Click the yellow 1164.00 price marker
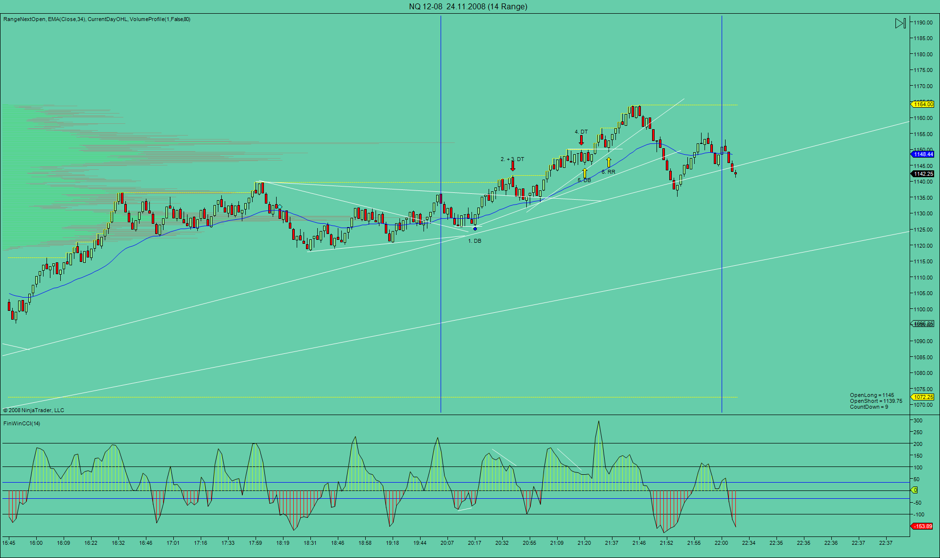 [x=923, y=104]
